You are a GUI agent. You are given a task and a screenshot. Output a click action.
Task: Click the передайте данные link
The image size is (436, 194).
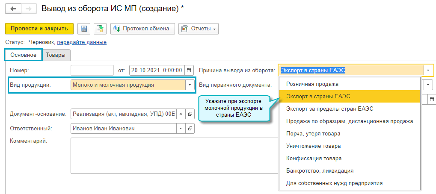82,42
